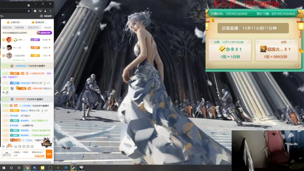Click the emoji face icon in the chat toolbar
Image resolution: width=304 pixels, height=171 pixels.
coord(3,146)
